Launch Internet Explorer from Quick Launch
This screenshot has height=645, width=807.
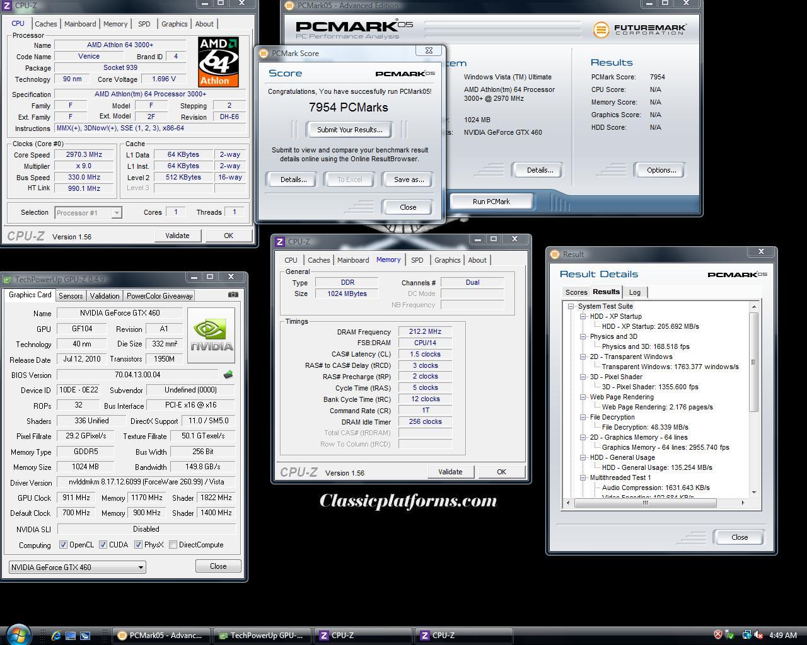click(56, 636)
